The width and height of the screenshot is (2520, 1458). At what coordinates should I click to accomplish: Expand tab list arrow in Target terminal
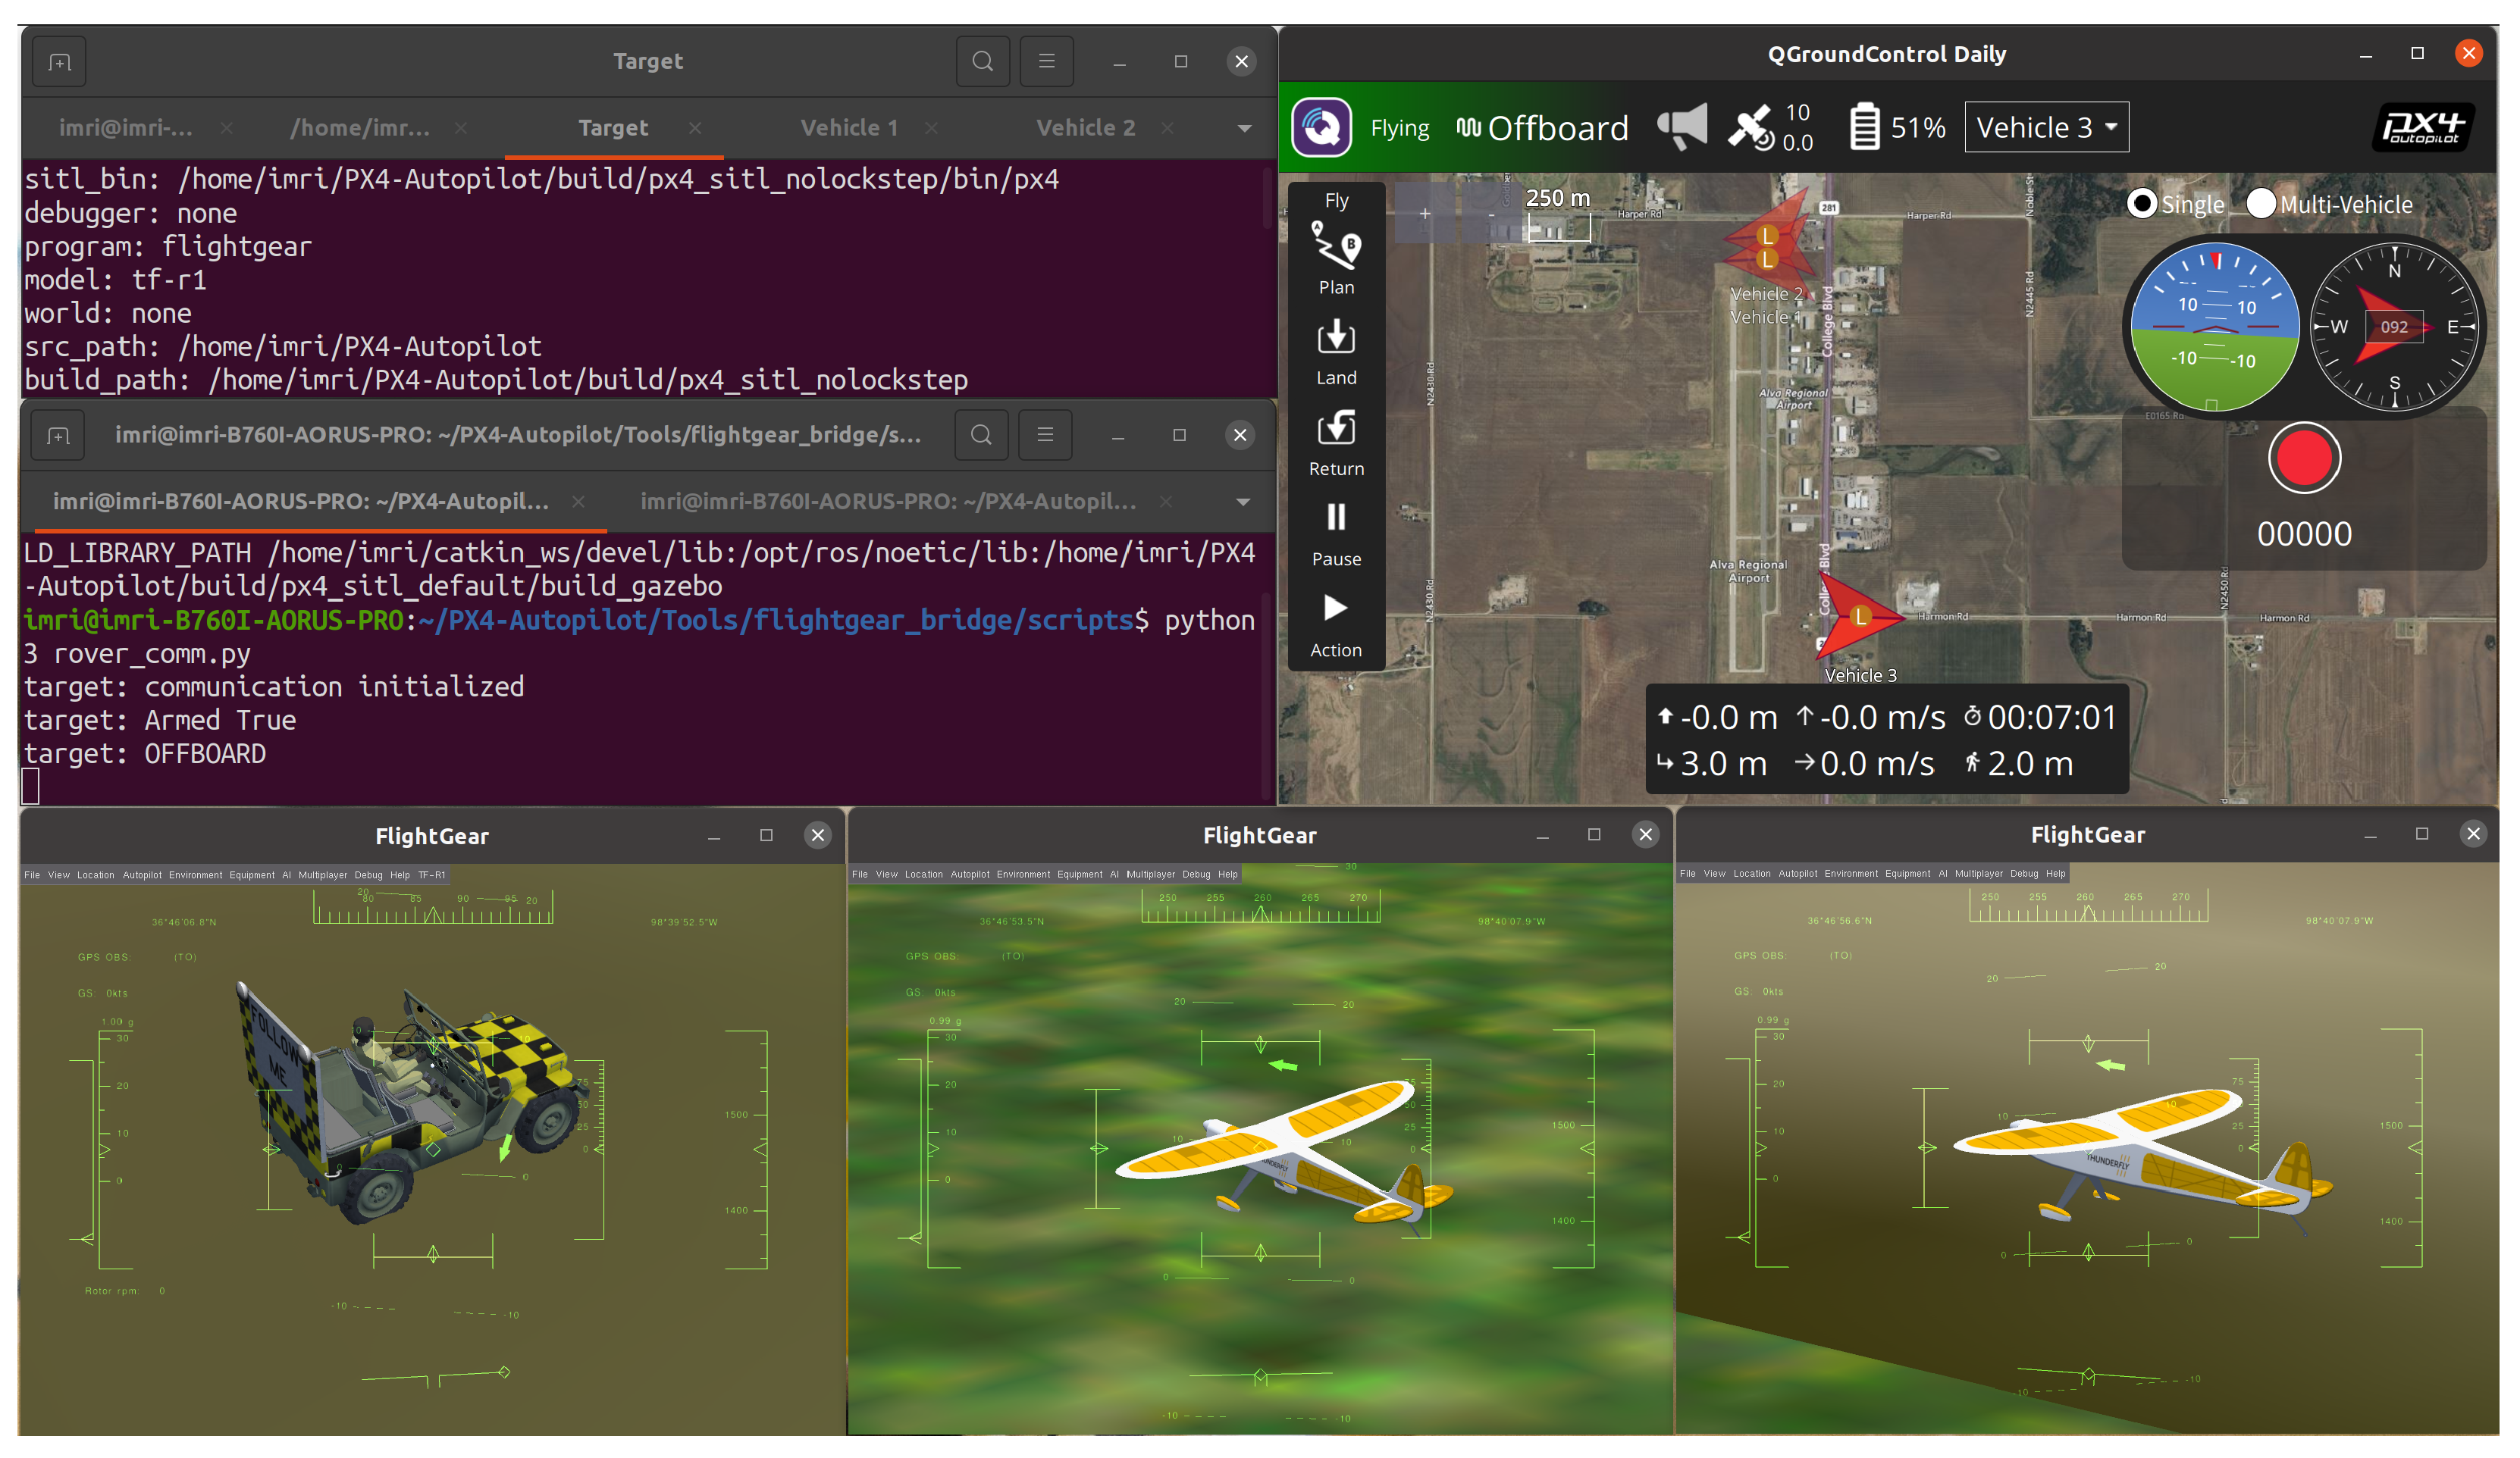pyautogui.click(x=1244, y=128)
